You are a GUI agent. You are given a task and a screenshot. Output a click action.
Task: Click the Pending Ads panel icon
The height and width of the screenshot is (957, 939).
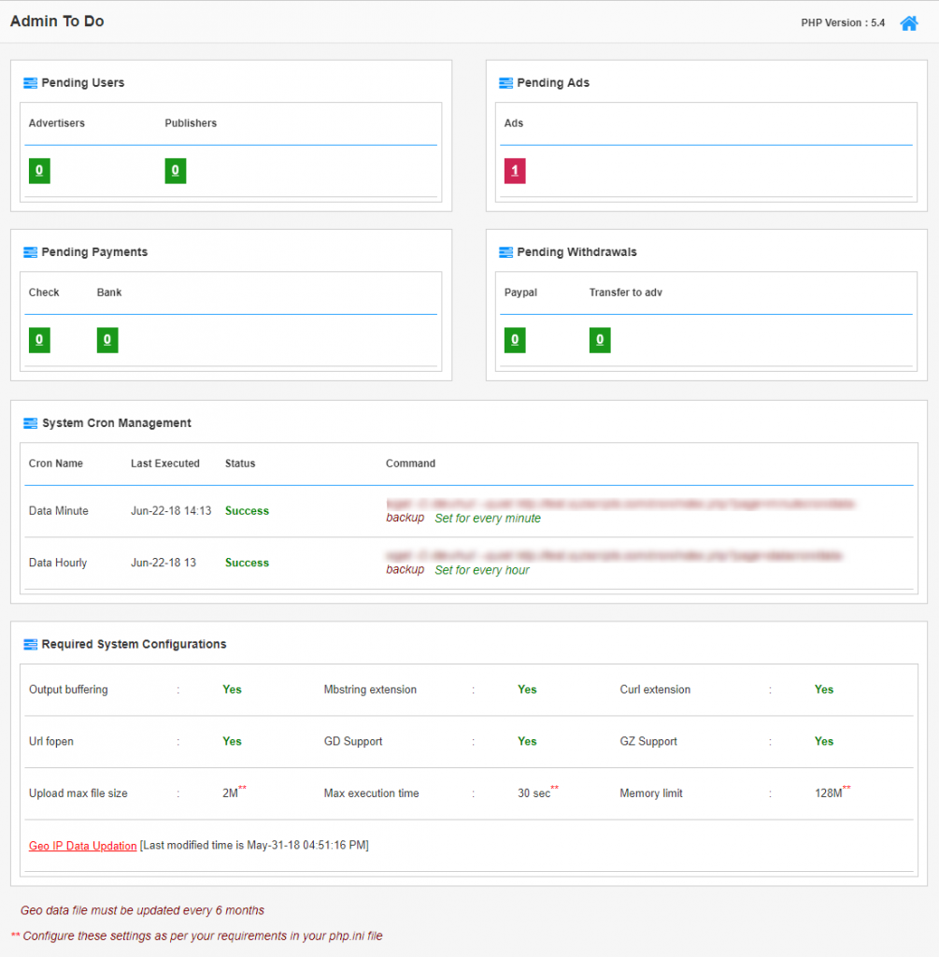[x=506, y=82]
